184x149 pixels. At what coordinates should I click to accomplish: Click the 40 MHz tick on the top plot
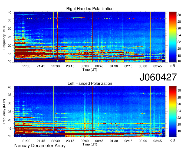(x=10, y=12)
